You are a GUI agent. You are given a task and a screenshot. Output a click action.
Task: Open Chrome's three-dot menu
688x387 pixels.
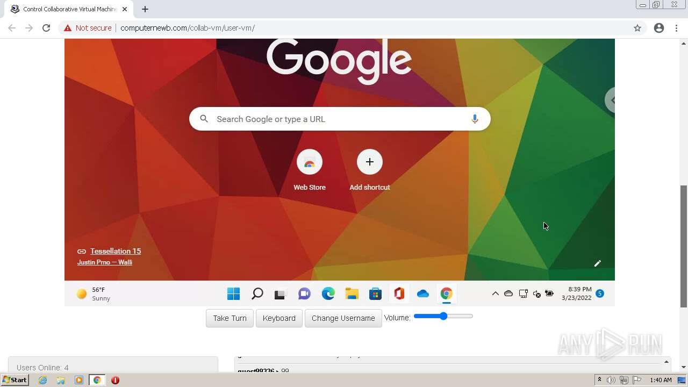point(677,28)
